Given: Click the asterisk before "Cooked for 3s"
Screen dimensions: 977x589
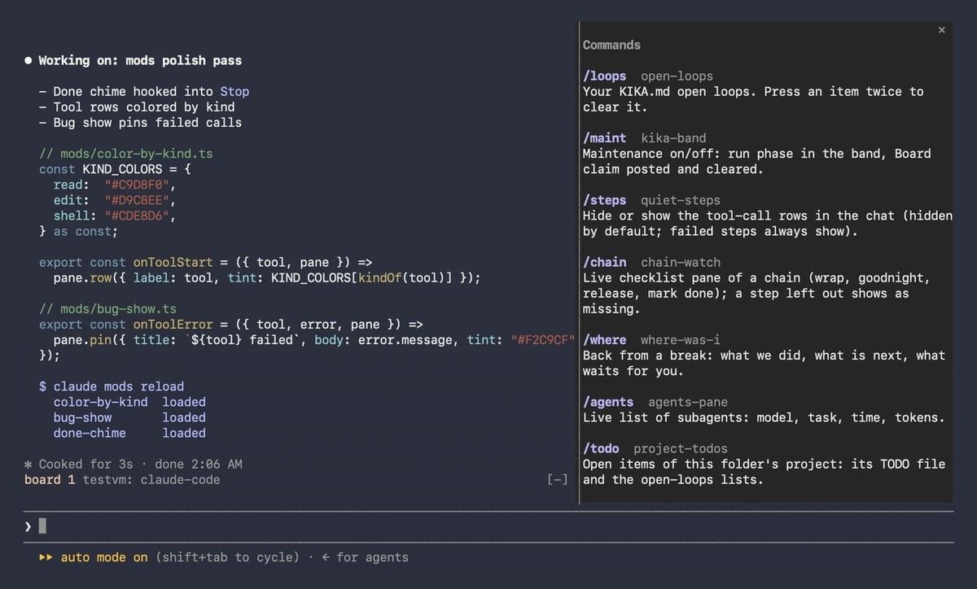Looking at the screenshot, I should coord(28,465).
